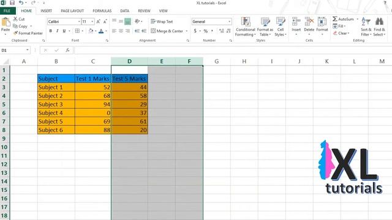
Task: Click Decrease Decimal icon
Action: [x=228, y=31]
